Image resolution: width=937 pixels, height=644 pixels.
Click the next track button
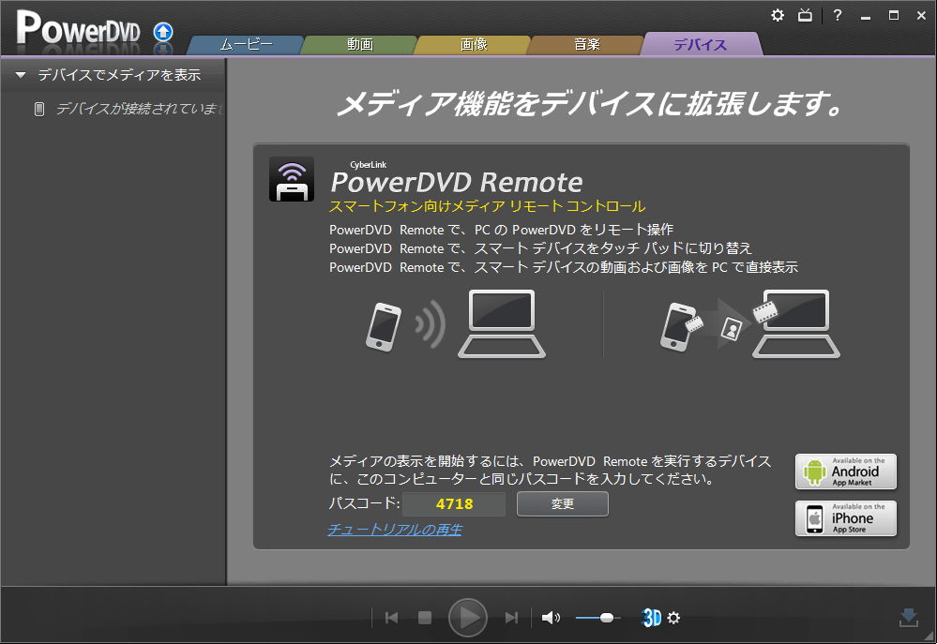(511, 618)
